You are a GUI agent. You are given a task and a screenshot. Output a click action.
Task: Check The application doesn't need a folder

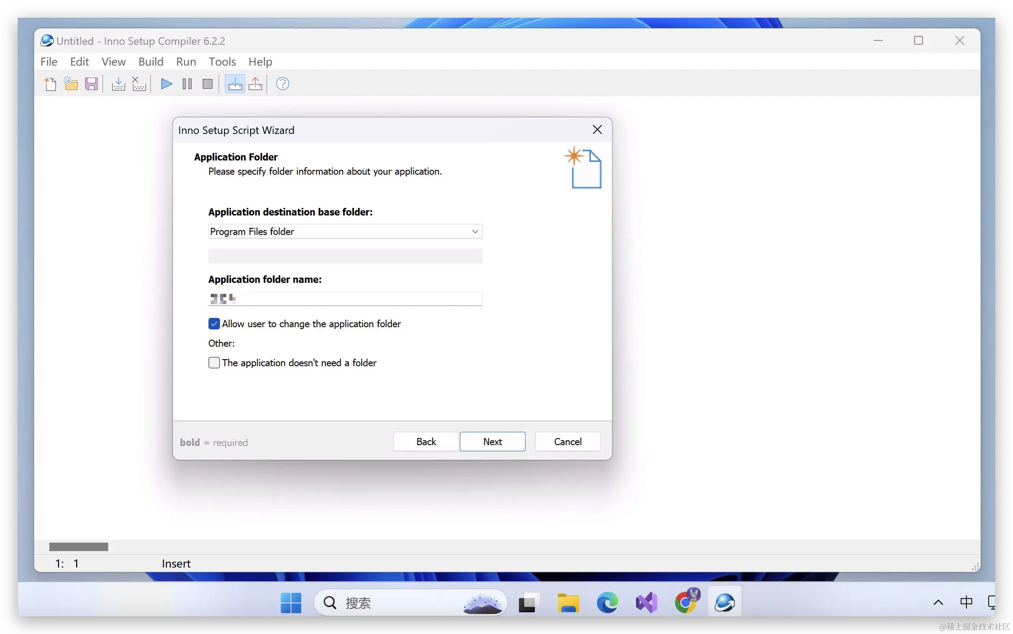pyautogui.click(x=214, y=363)
